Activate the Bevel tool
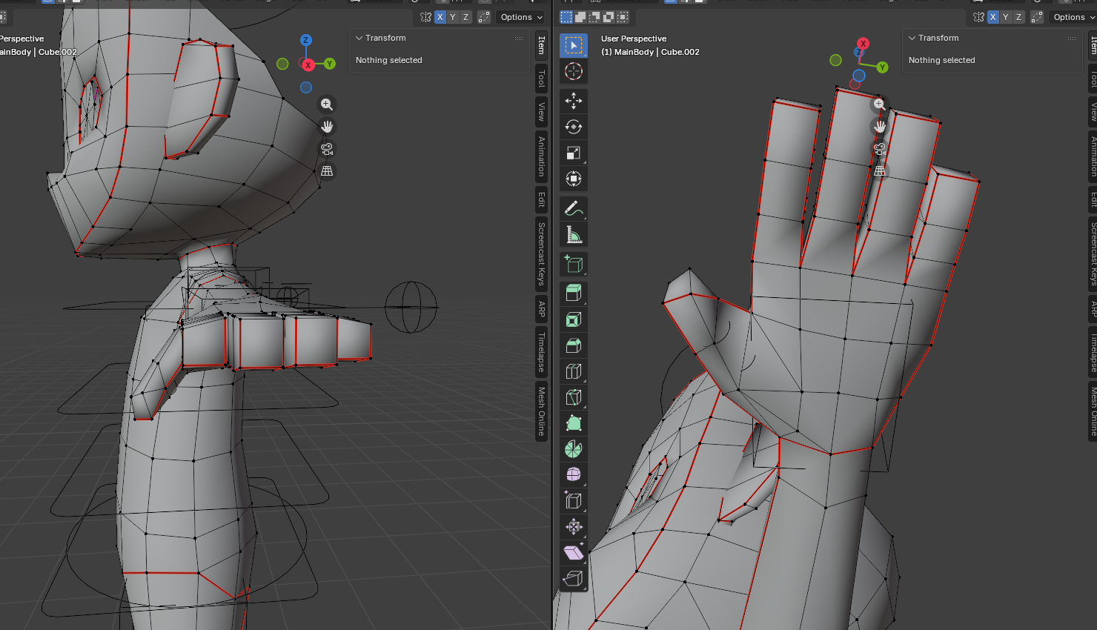The image size is (1097, 630). 573,345
